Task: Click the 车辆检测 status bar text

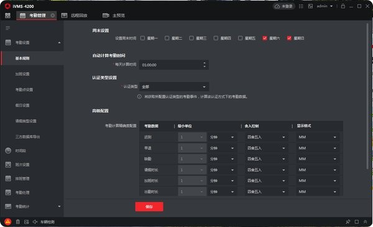Action: click(47, 222)
